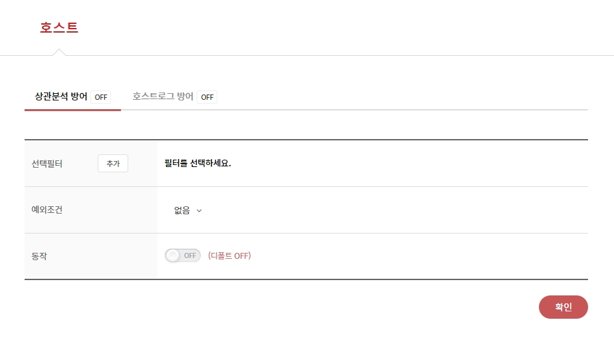The width and height of the screenshot is (614, 340).
Task: Click the triangle pointer below 호스트
Action: coord(59,52)
